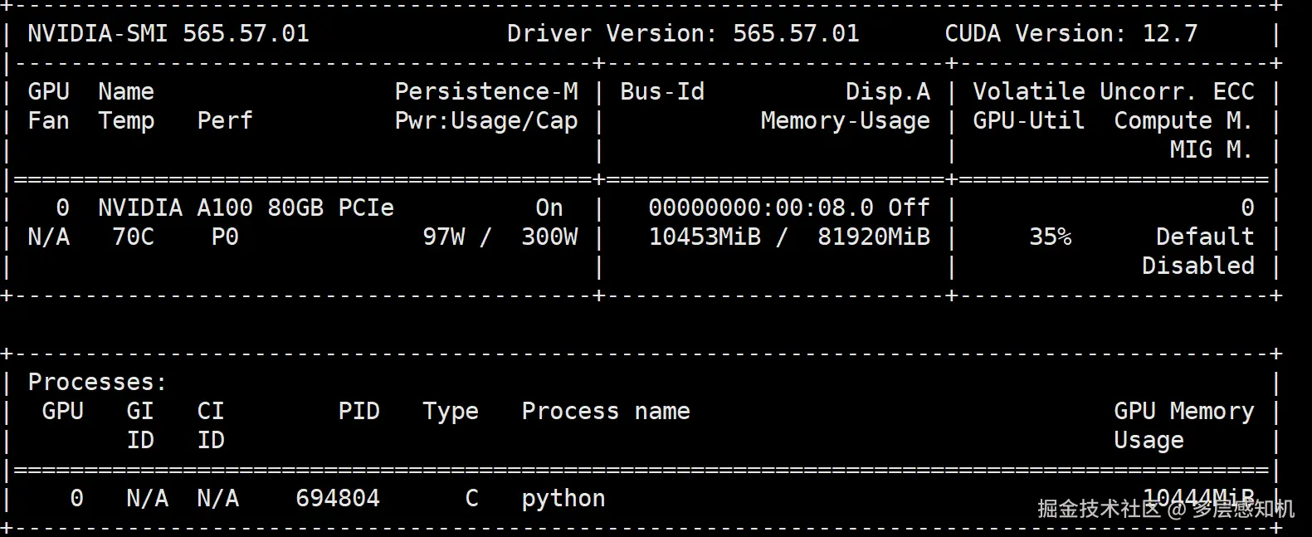Click the 70C temperature reading
The width and height of the screenshot is (1312, 537).
(x=133, y=237)
